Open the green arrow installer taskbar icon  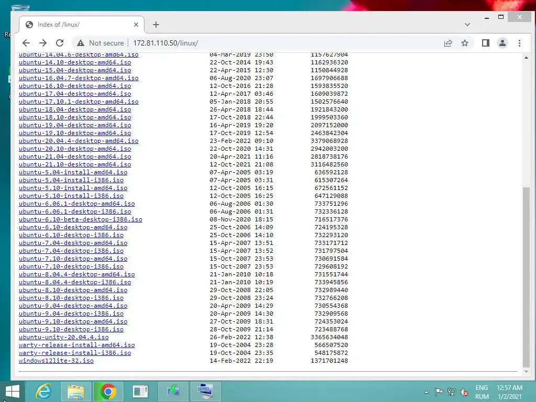tap(173, 392)
